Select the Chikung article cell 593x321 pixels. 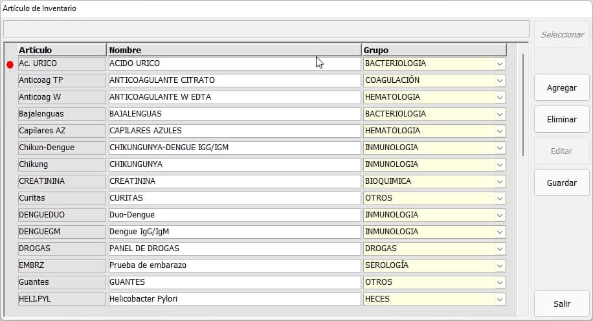click(62, 164)
